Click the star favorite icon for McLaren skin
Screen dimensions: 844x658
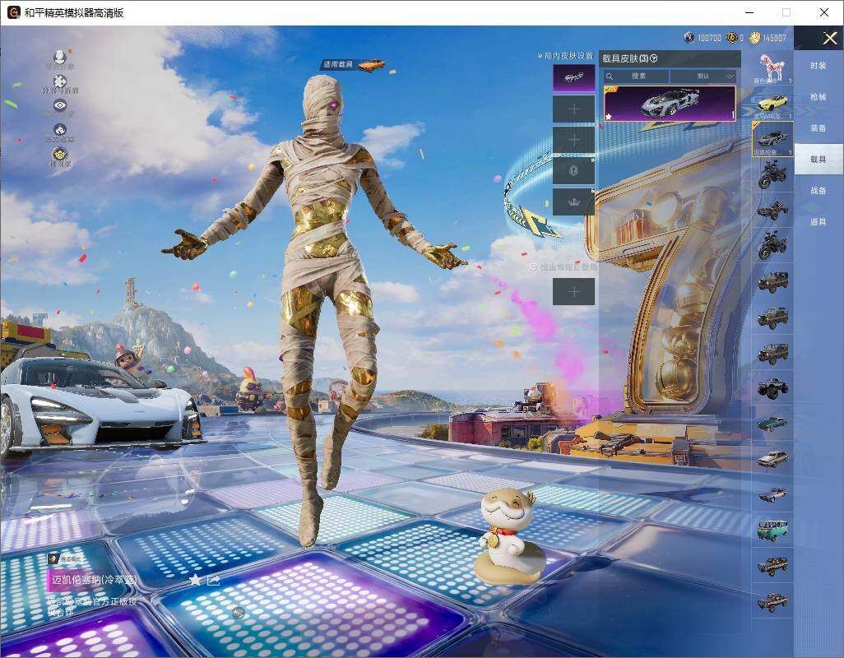click(195, 580)
